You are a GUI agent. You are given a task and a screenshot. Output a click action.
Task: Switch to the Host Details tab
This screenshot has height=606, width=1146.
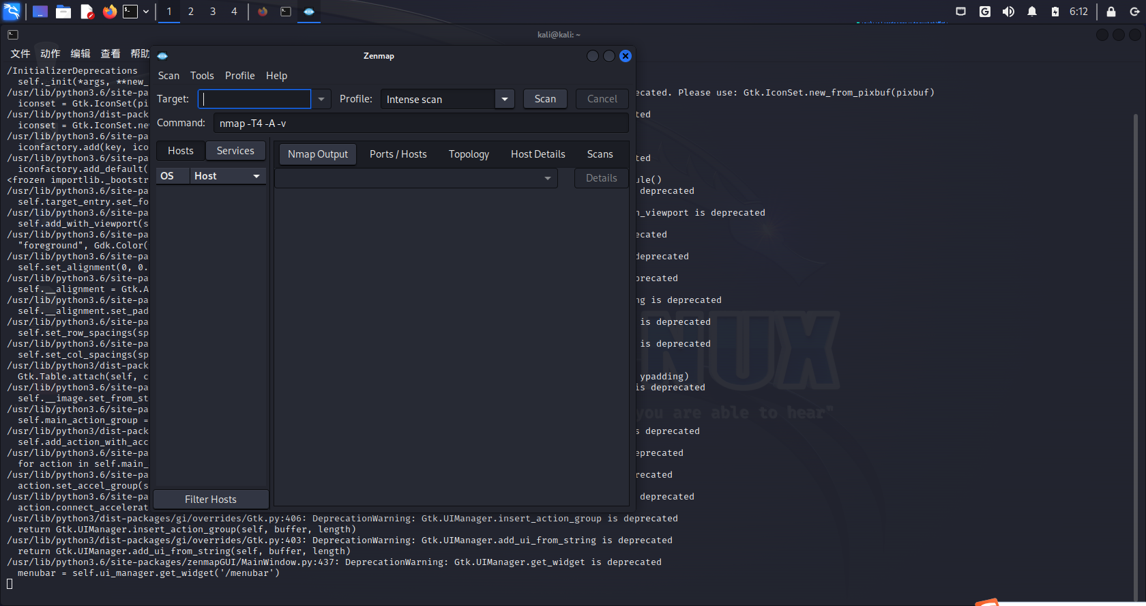point(538,154)
